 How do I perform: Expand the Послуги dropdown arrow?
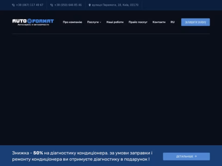(x=100, y=22)
